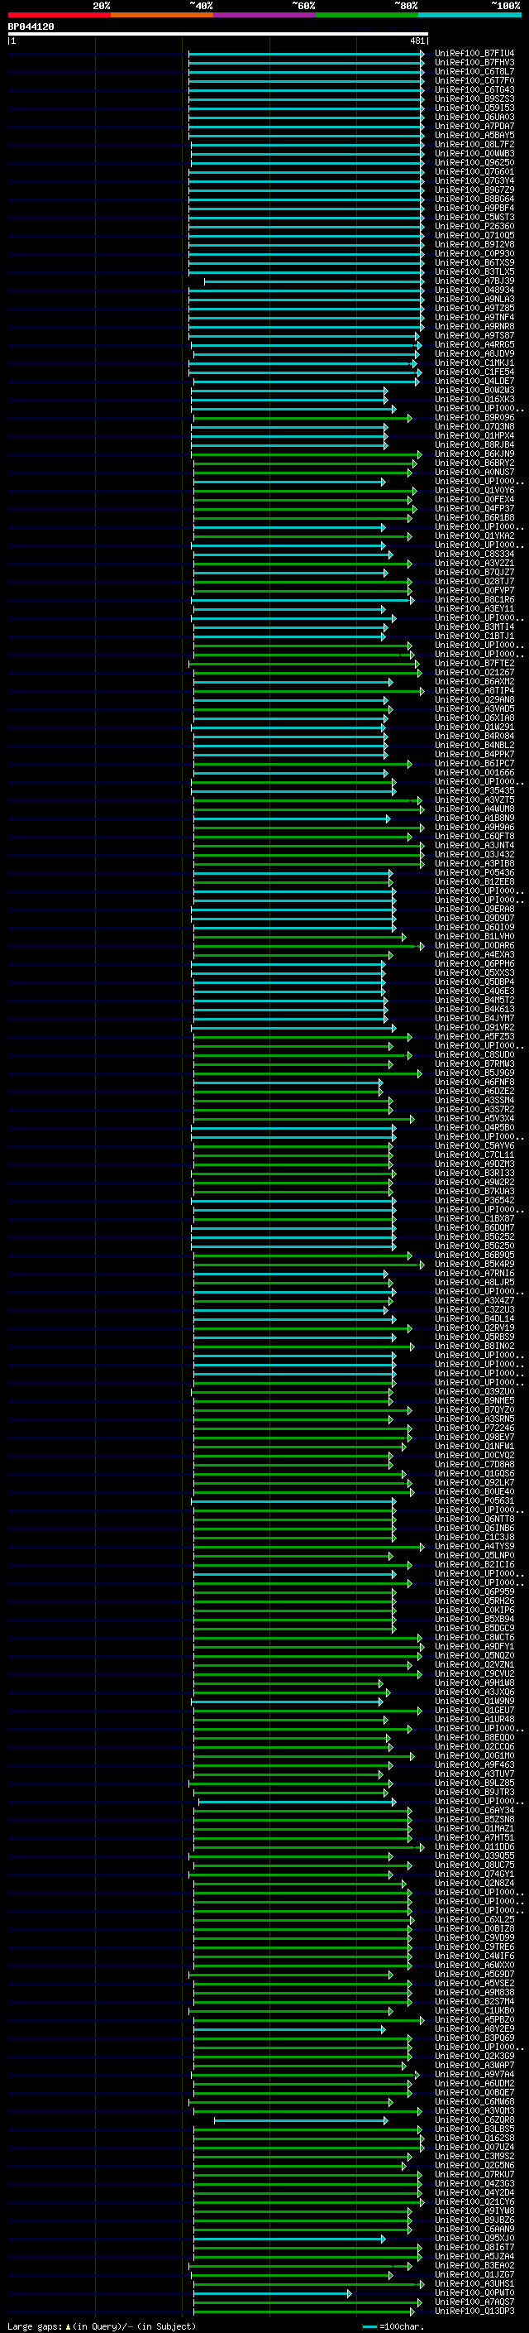Open hit UniRef100_C6T8L7
529x2333 pixels.
tap(474, 71)
